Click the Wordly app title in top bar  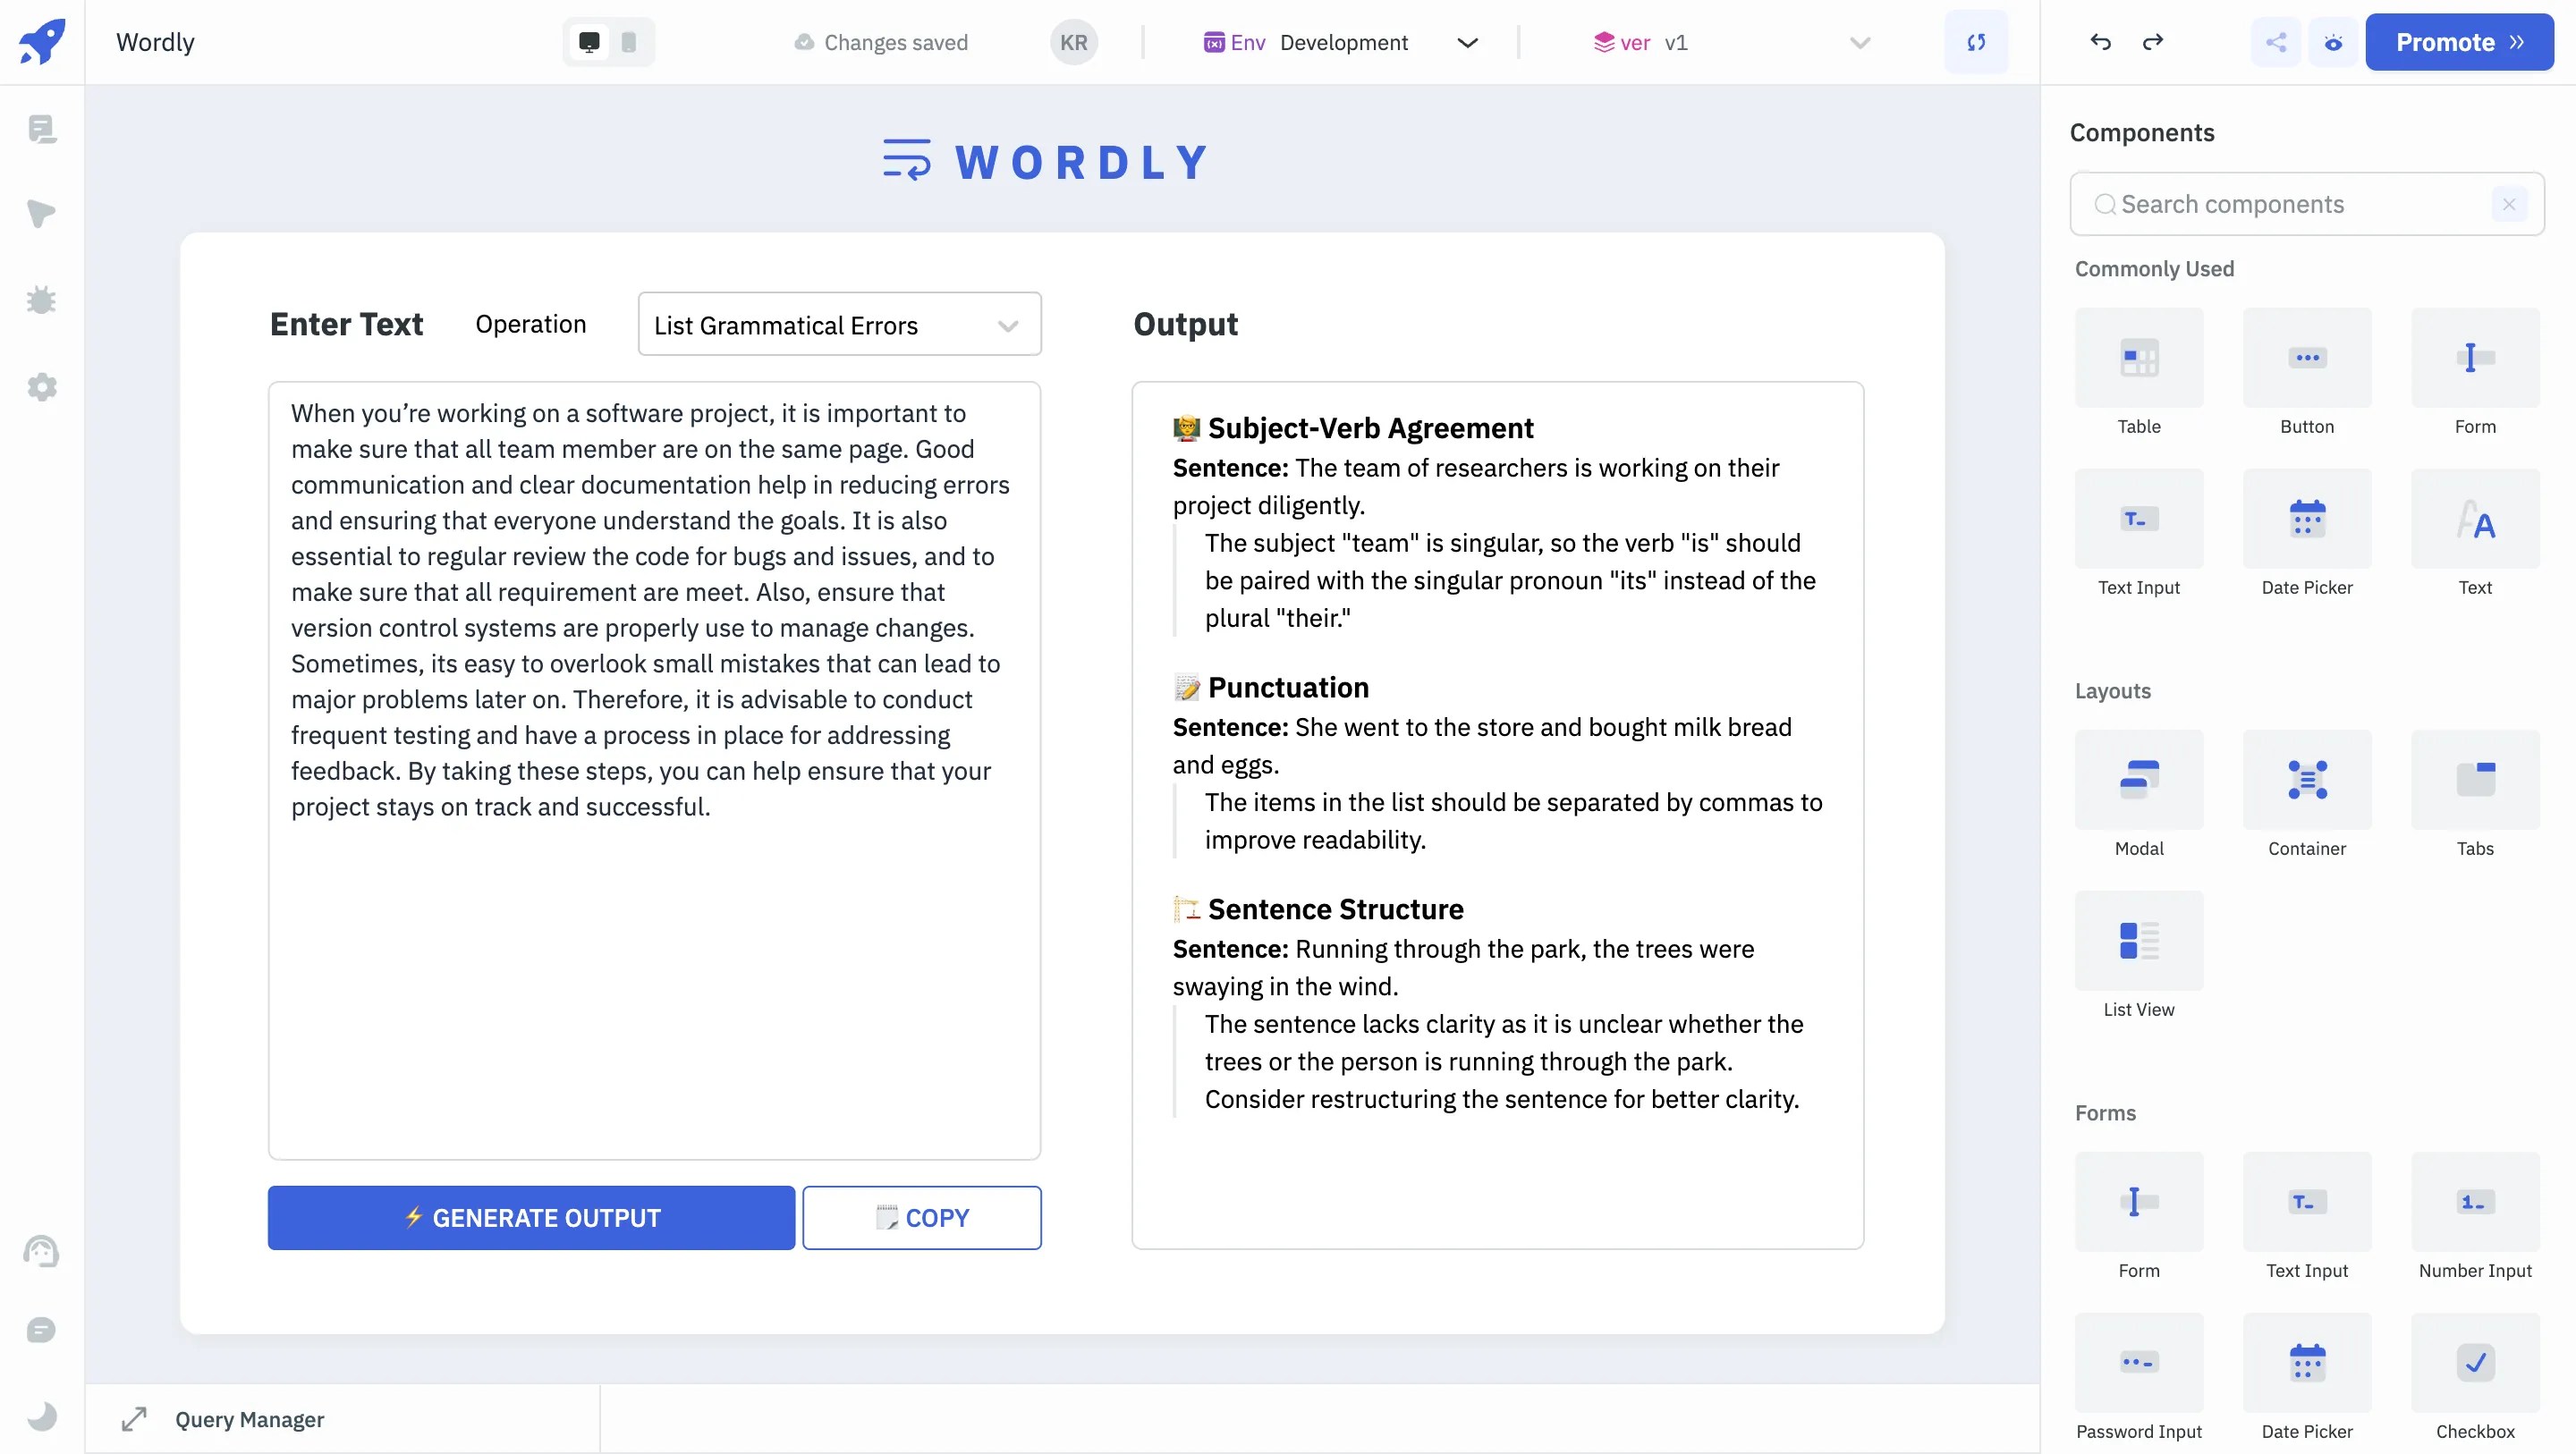tap(155, 42)
